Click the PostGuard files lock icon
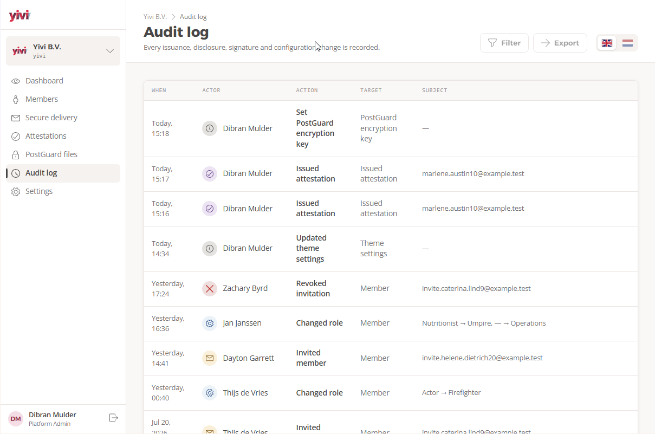The width and height of the screenshot is (655, 434). pyautogui.click(x=16, y=155)
